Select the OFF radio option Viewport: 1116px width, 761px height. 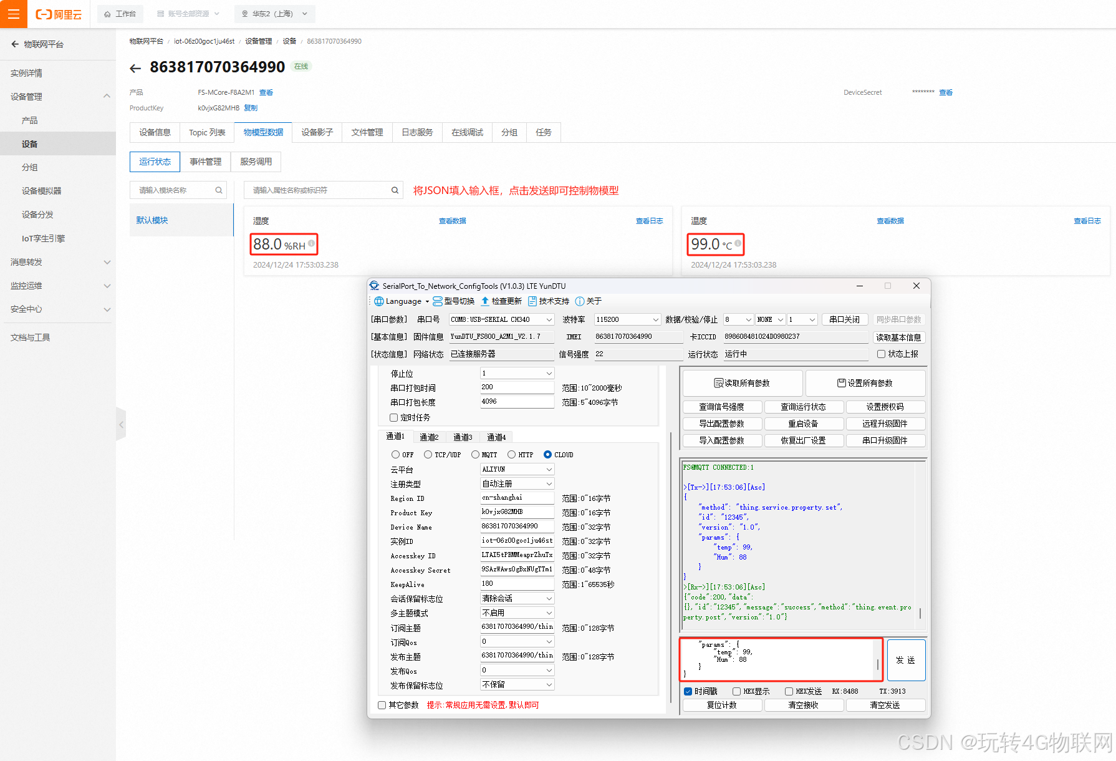point(395,455)
